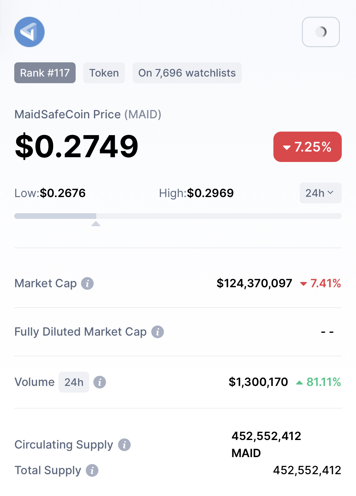
Task: Select the Market Cap value $124,370,097
Action: [x=254, y=283]
